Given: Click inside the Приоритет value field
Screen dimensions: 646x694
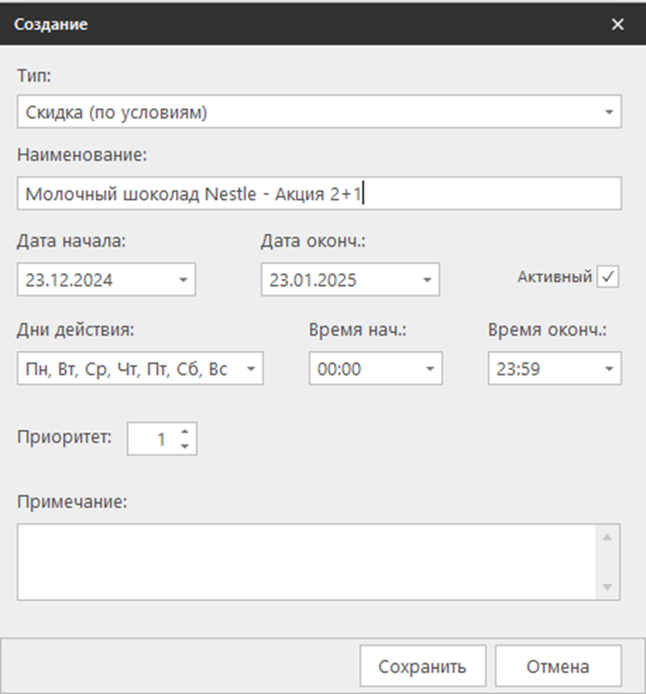Looking at the screenshot, I should (152, 440).
